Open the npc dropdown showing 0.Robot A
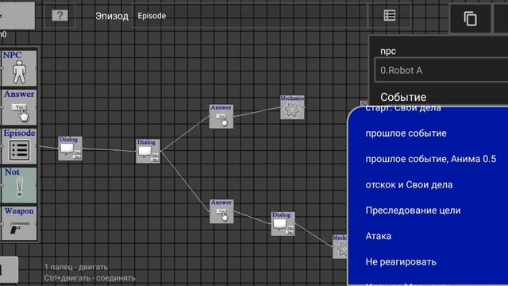This screenshot has height=286, width=508. pyautogui.click(x=441, y=70)
